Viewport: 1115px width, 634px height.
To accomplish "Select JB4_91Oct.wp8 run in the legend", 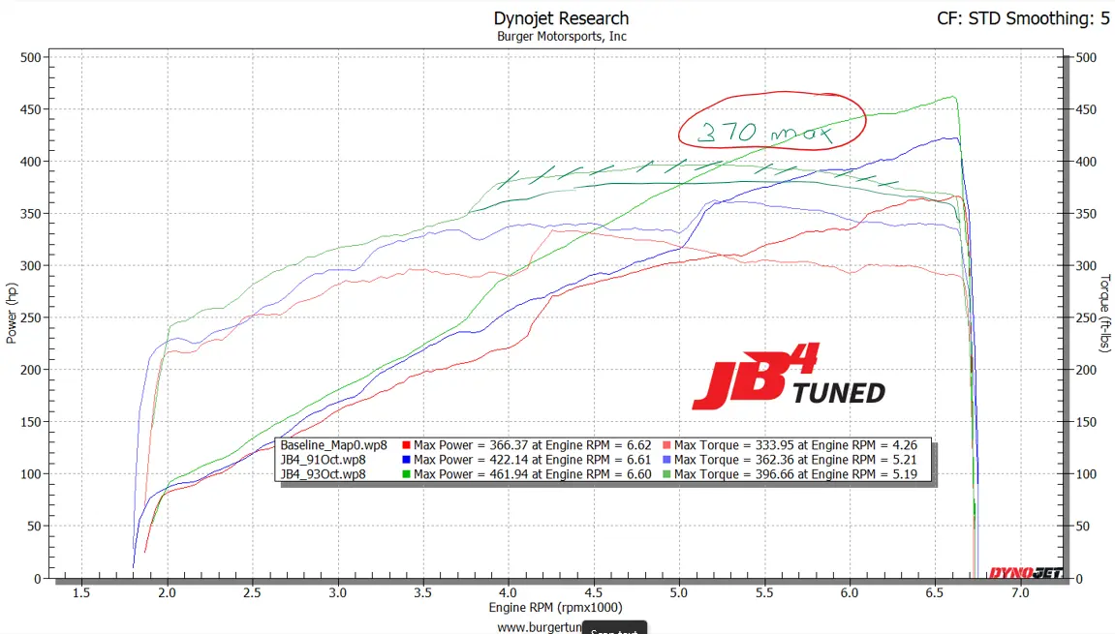I will (x=324, y=460).
